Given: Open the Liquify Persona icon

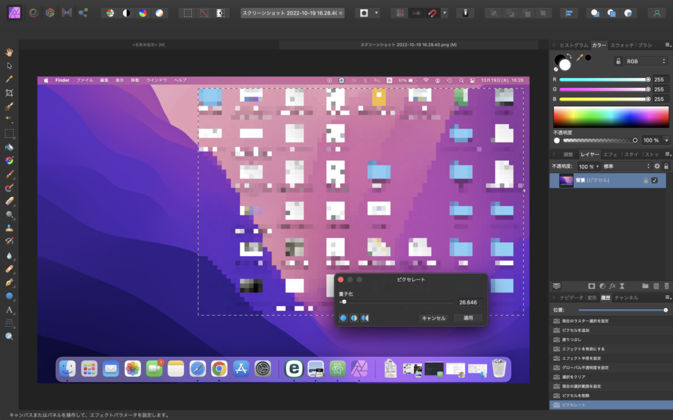Looking at the screenshot, I should tap(33, 12).
